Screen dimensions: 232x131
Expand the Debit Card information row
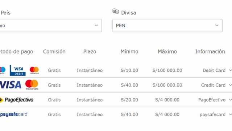(230, 70)
